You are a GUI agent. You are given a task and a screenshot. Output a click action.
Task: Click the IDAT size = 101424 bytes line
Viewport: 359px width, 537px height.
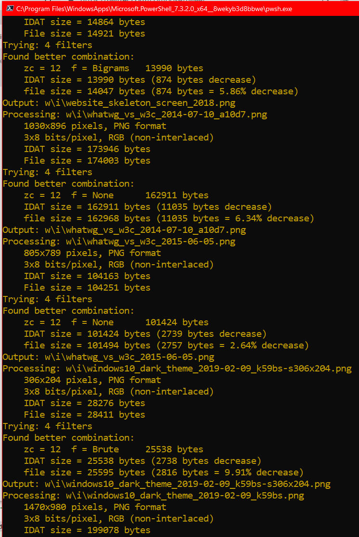[x=145, y=334]
